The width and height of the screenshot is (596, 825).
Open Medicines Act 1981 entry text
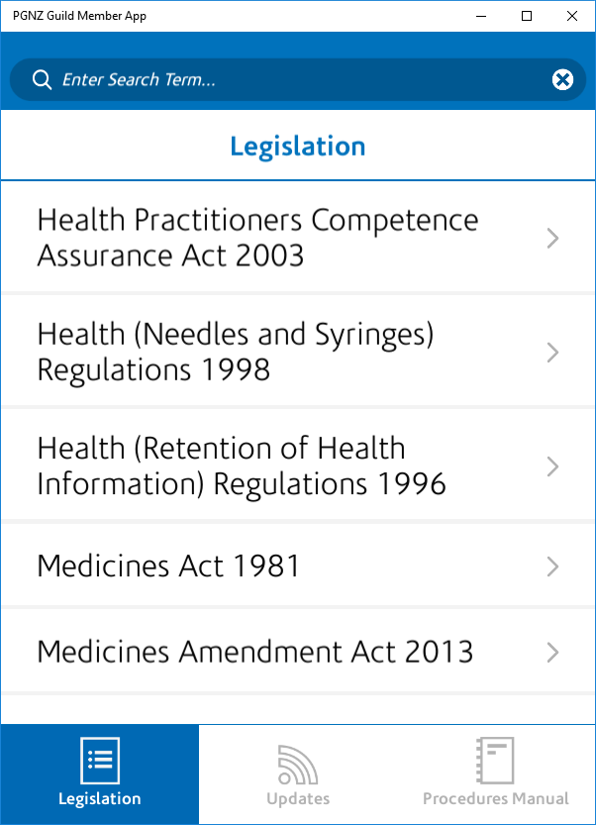(168, 567)
